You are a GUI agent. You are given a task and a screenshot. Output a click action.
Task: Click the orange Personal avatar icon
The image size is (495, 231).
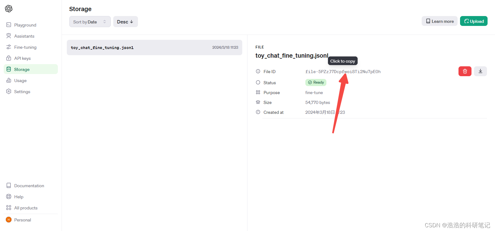9,220
